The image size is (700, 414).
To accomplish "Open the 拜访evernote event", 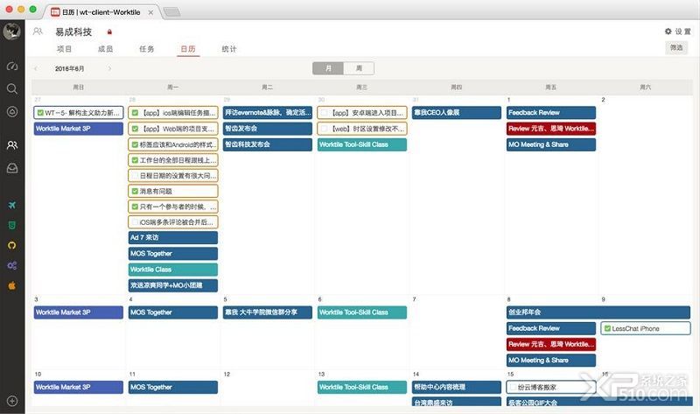I will click(268, 113).
